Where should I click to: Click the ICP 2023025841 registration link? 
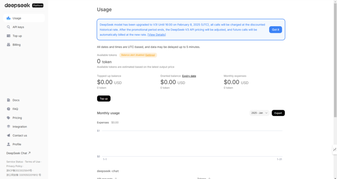19,170
